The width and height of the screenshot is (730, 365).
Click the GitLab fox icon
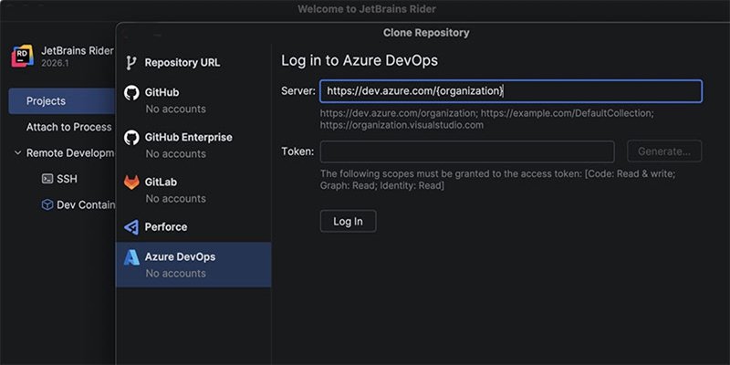(x=131, y=182)
